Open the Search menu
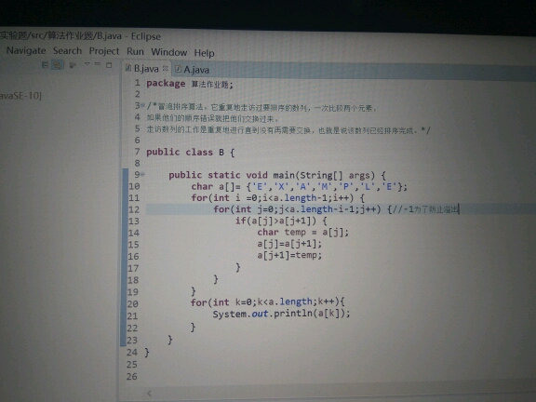536x402 pixels. (67, 51)
